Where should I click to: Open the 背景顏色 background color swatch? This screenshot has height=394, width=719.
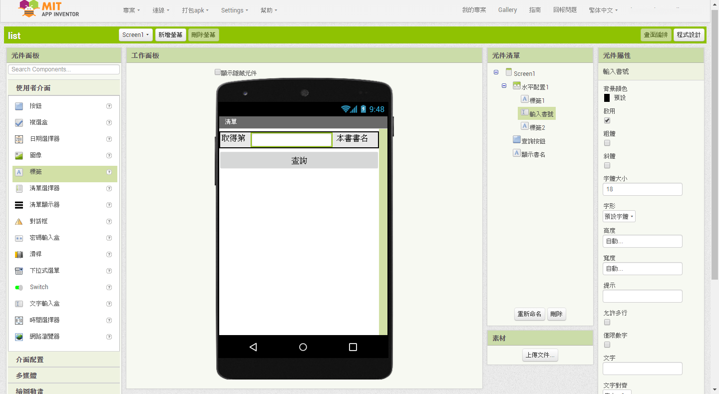[x=607, y=98]
